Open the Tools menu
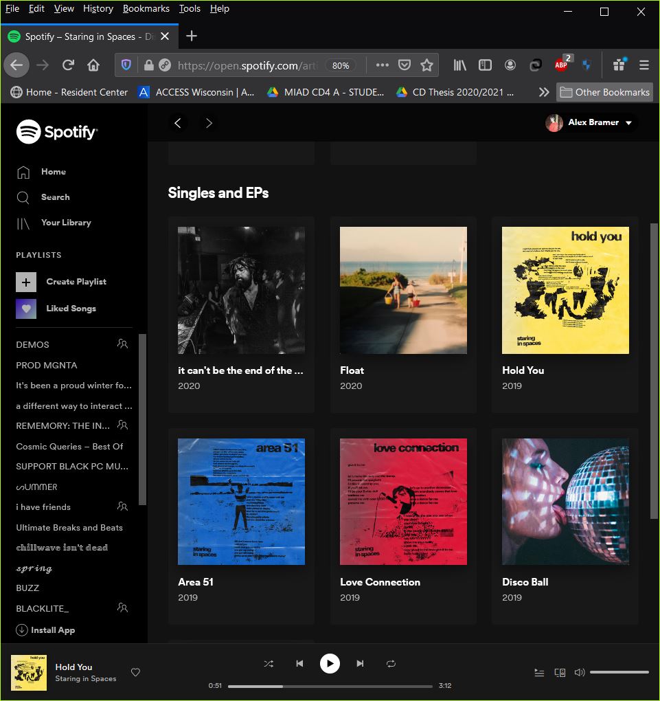This screenshot has height=701, width=660. (x=190, y=8)
